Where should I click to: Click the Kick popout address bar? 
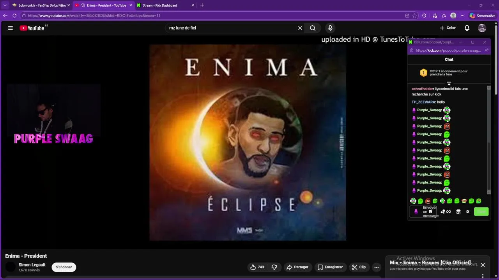(448, 51)
